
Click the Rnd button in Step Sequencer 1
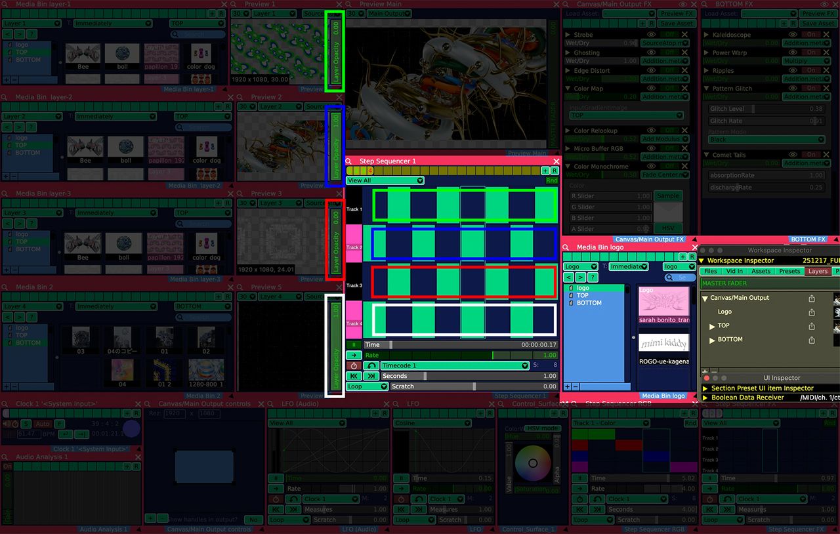551,180
